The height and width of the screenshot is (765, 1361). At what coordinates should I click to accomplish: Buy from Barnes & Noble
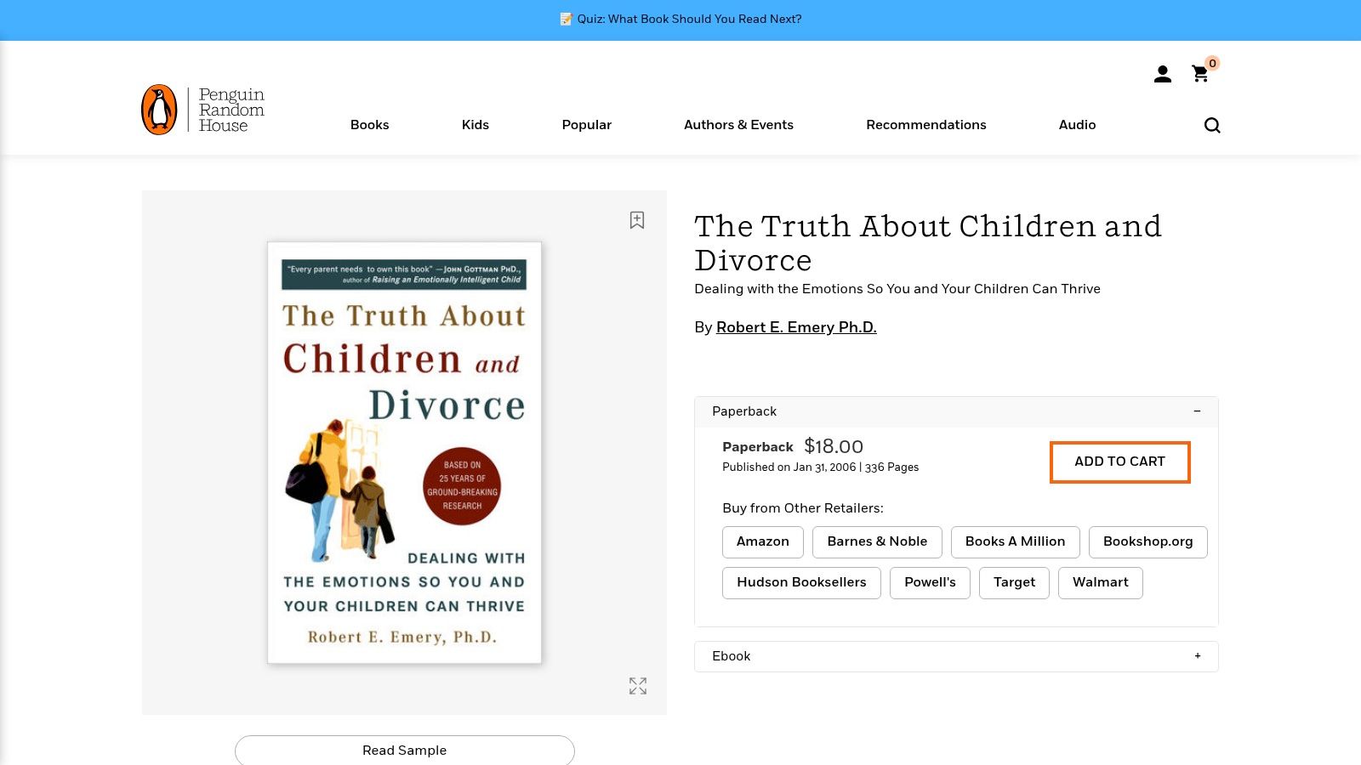point(877,541)
